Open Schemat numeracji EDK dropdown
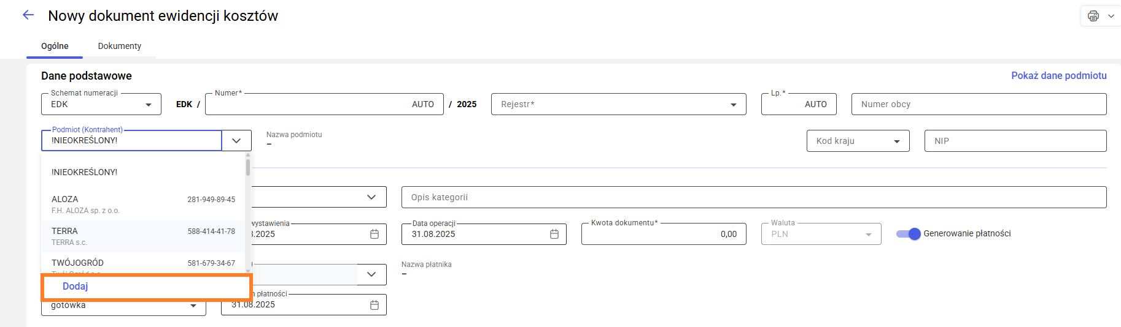The image size is (1121, 327). click(148, 105)
